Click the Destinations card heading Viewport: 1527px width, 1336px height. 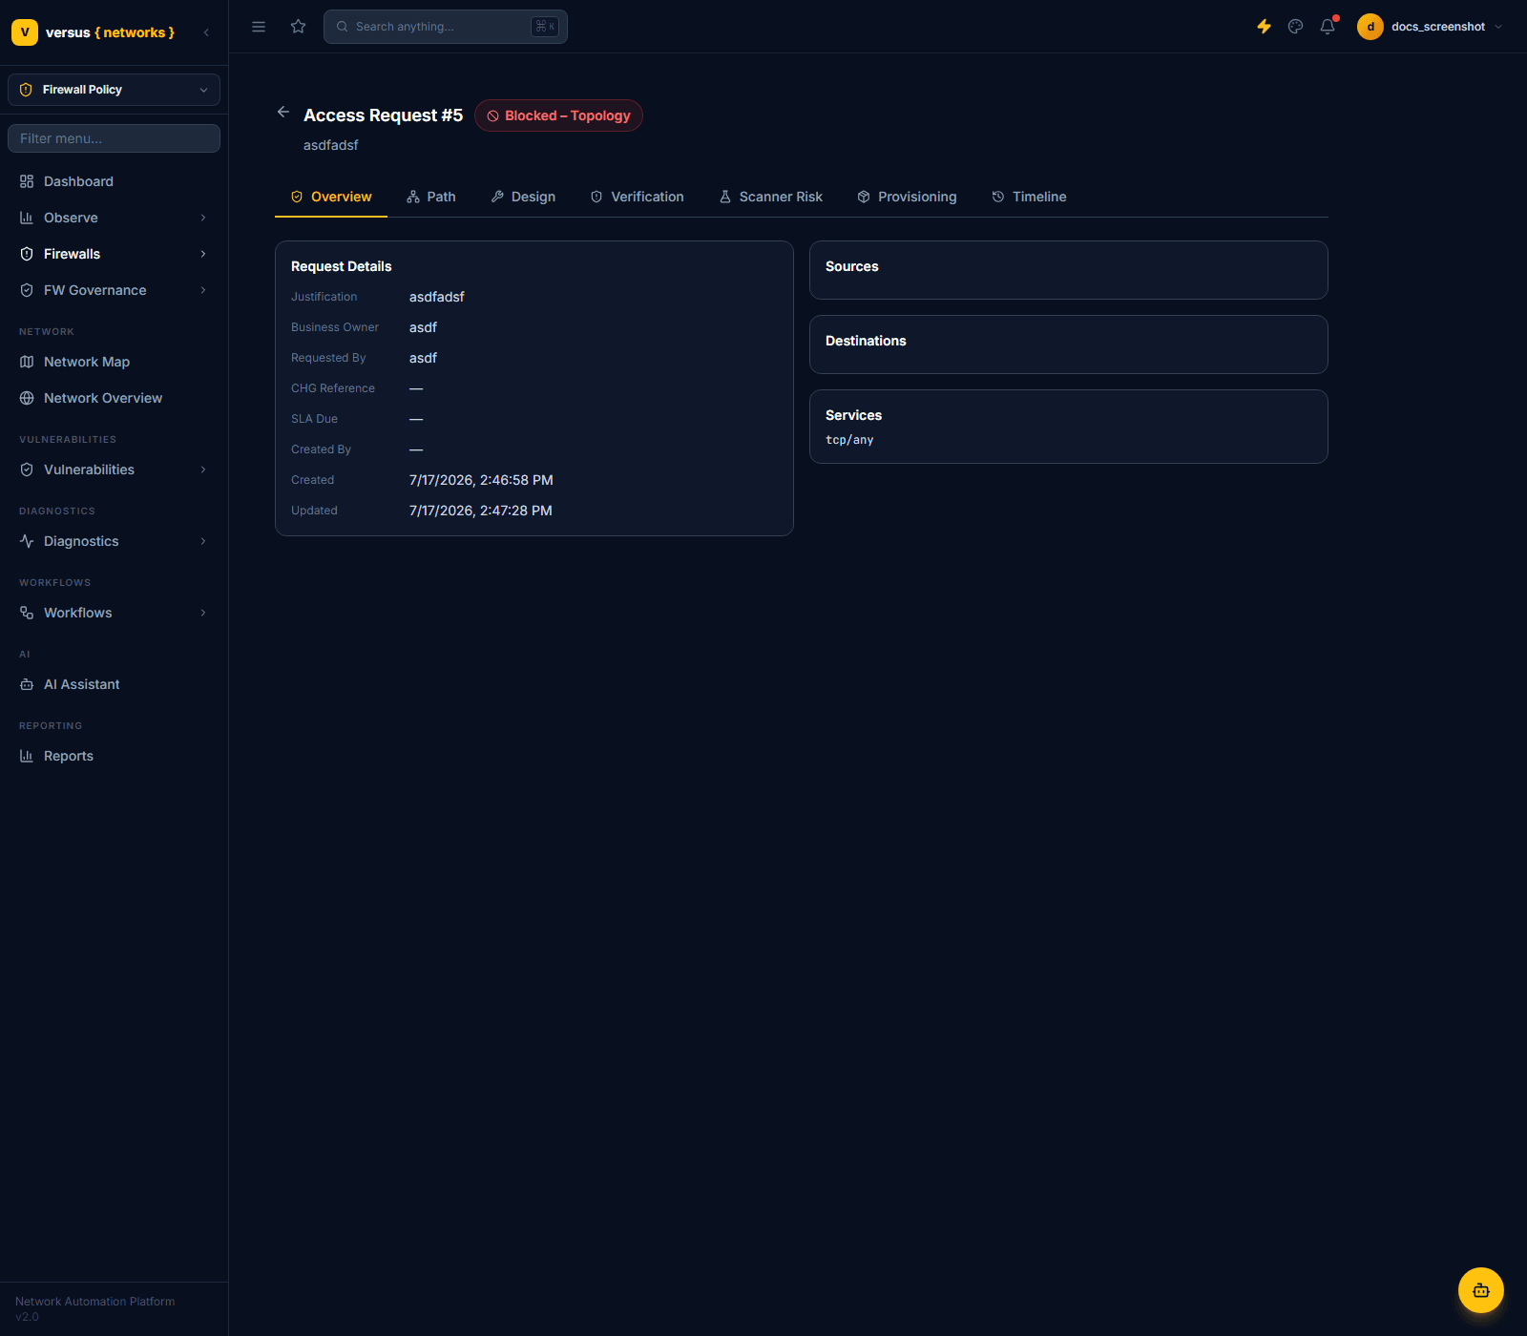[866, 341]
